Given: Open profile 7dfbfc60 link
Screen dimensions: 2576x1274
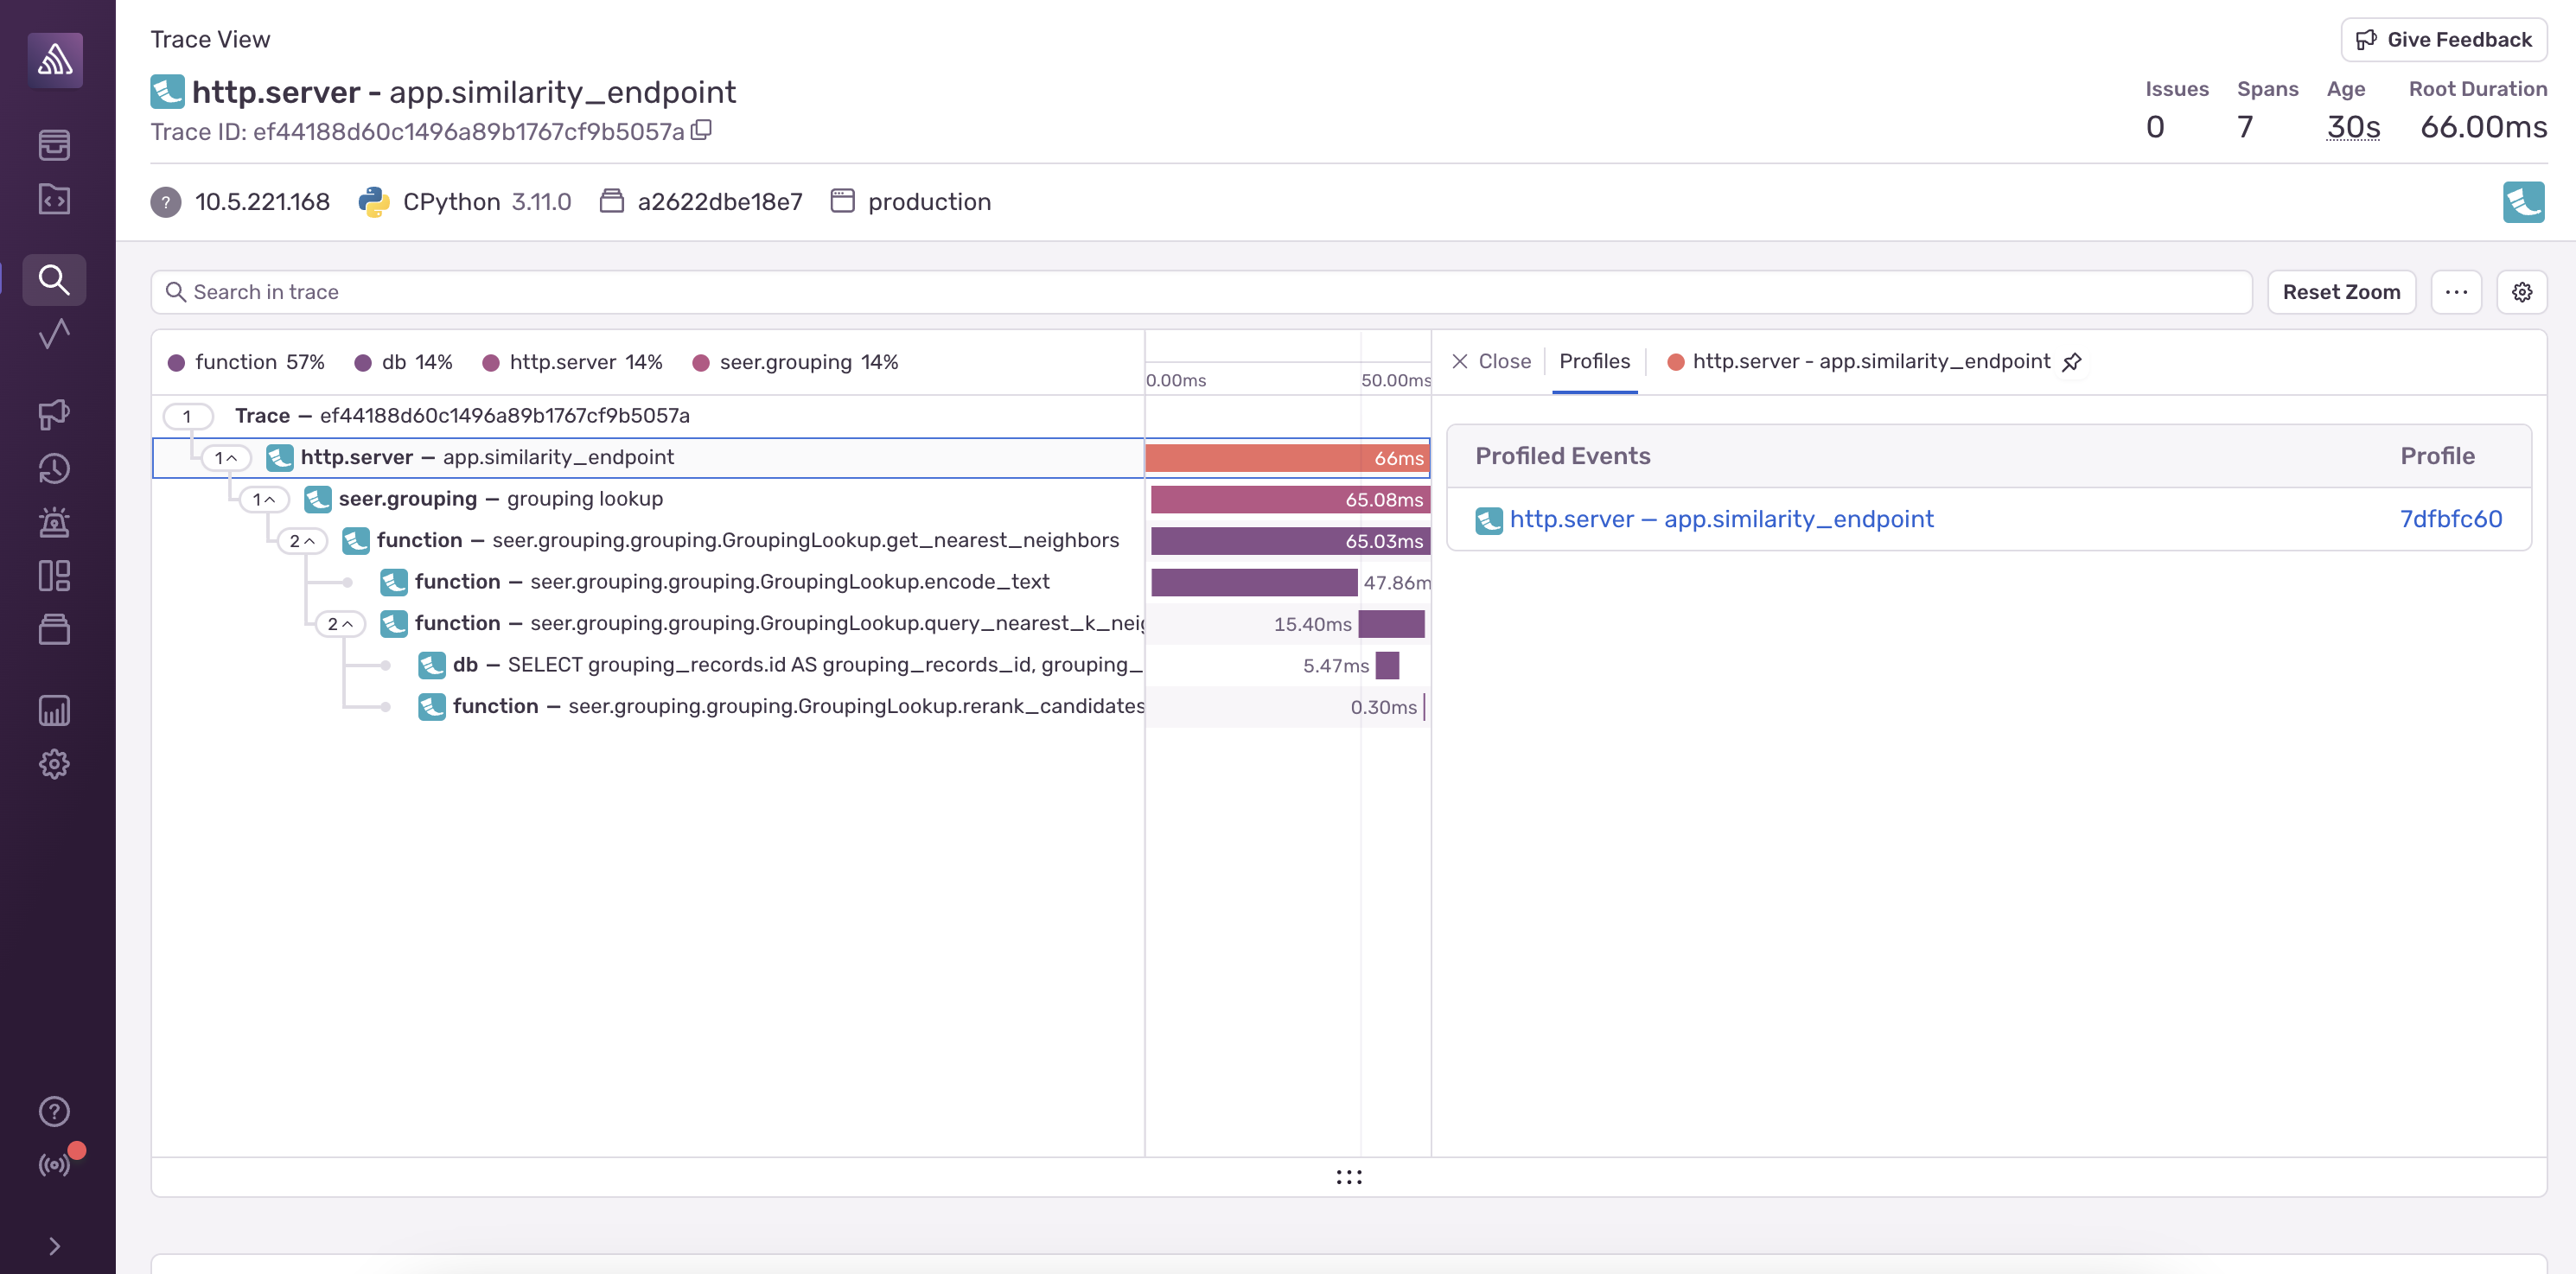Looking at the screenshot, I should [2450, 519].
